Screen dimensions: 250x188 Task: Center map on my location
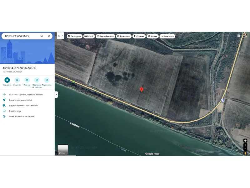click(245, 141)
